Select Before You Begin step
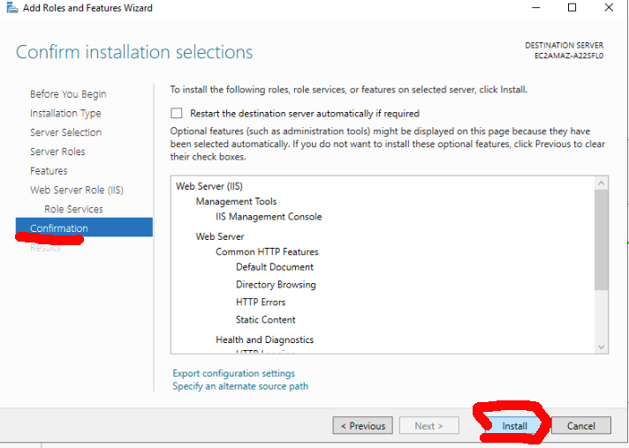The width and height of the screenshot is (629, 448). pyautogui.click(x=68, y=94)
